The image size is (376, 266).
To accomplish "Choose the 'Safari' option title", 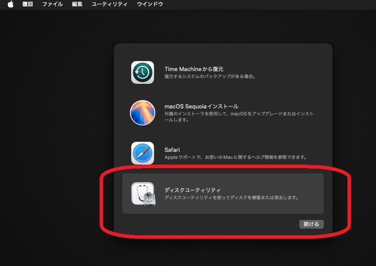I will tap(172, 150).
